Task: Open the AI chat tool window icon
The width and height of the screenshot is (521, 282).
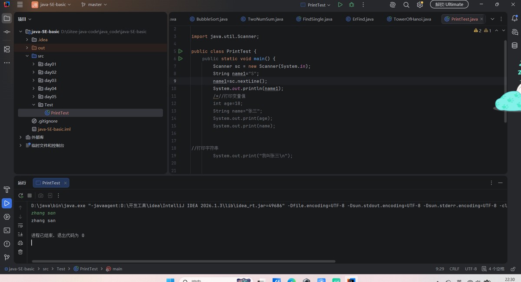Action: pyautogui.click(x=514, y=32)
